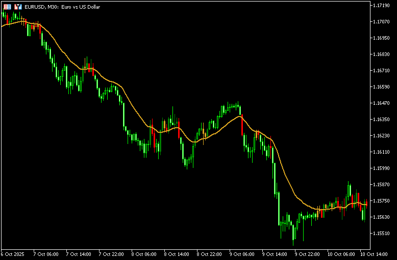Click the '9 Oct 22:00' time label
Screen dimensions: 397x260
(x=308, y=254)
